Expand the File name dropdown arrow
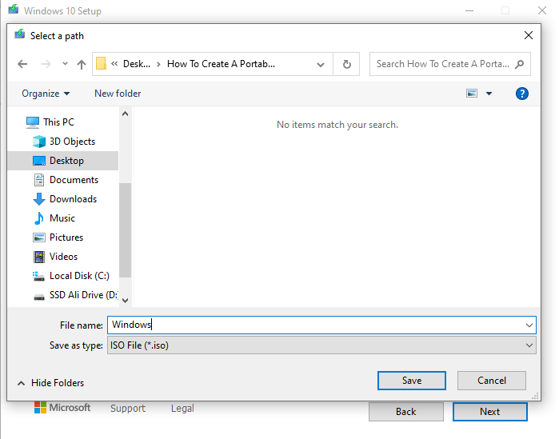 tap(529, 325)
